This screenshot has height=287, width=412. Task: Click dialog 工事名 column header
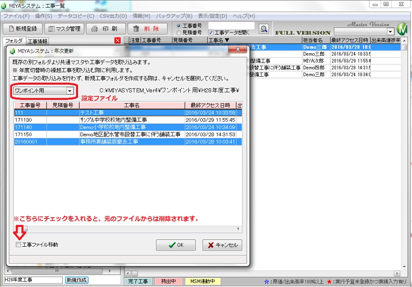coord(132,105)
